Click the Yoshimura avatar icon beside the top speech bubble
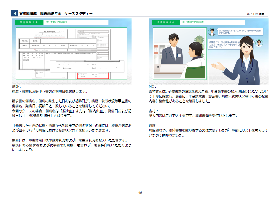 (212, 32)
